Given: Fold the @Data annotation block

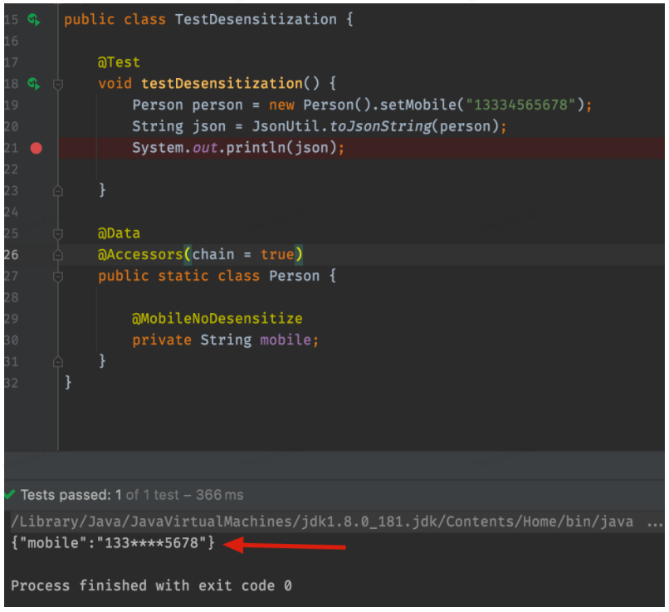Looking at the screenshot, I should (x=58, y=234).
